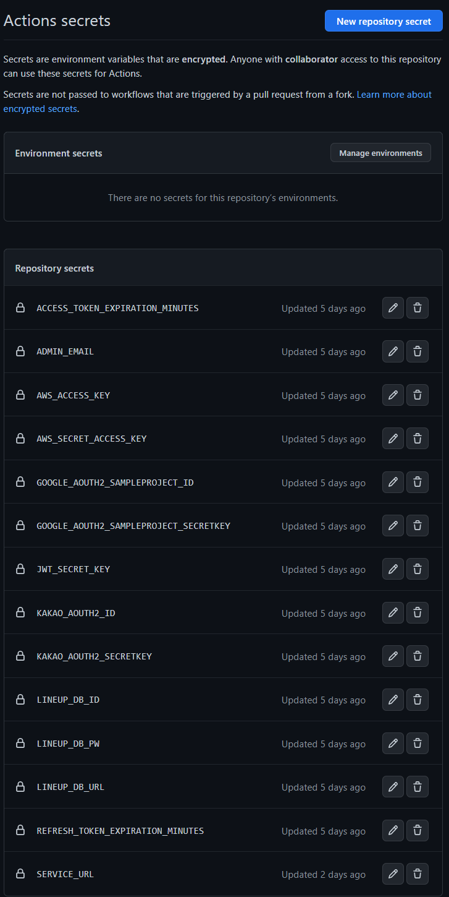Open the Manage environments page

[380, 152]
